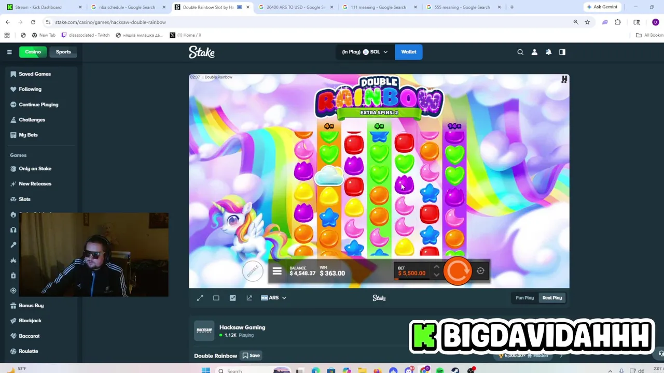The image size is (664, 373).
Task: Open browser extensions puzzle icon
Action: [x=618, y=22]
